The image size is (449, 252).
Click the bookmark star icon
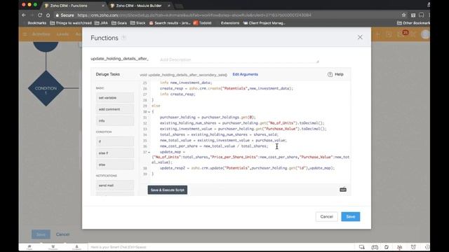point(404,15)
